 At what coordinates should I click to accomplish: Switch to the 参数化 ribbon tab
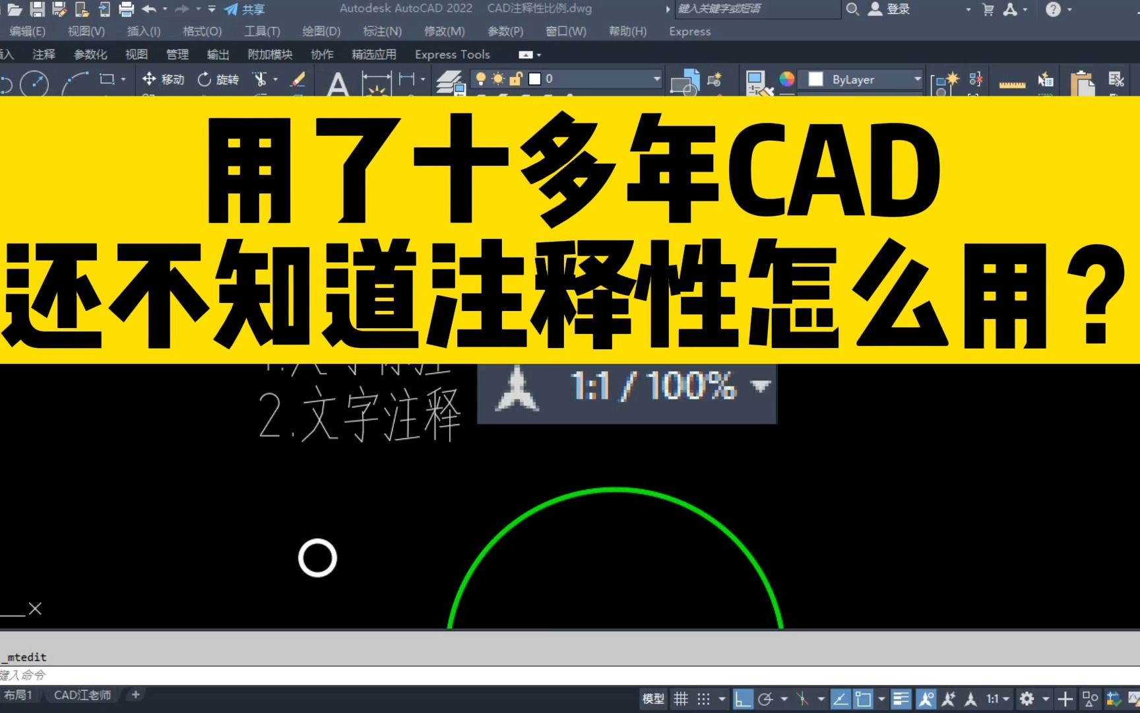pos(90,54)
